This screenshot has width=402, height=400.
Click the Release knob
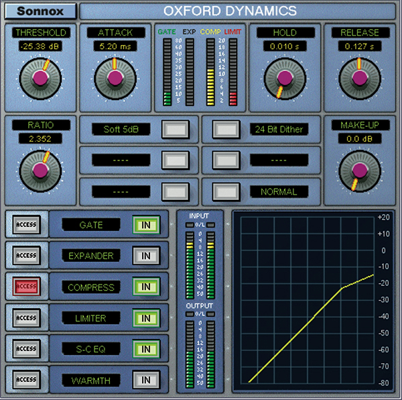pyautogui.click(x=360, y=78)
